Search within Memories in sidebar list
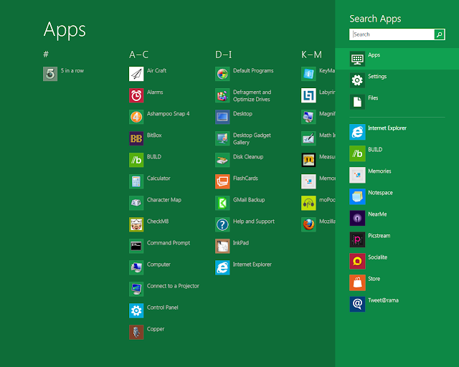 click(397, 175)
